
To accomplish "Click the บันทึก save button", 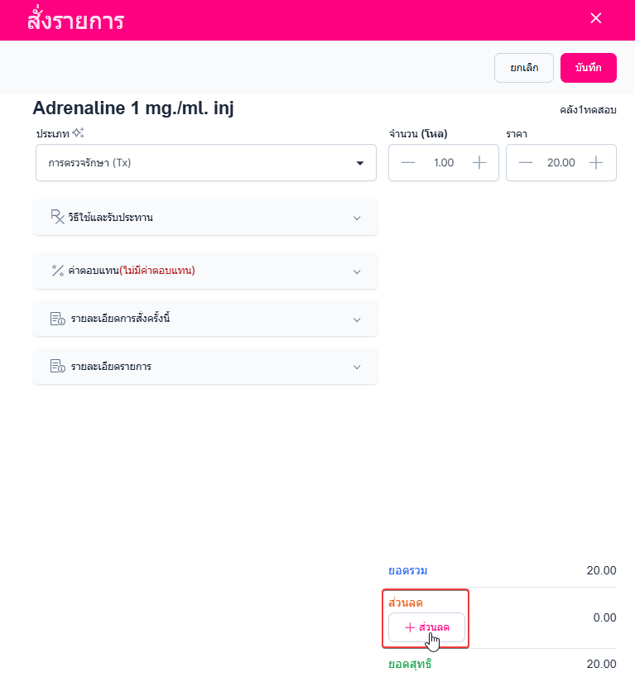I will pyautogui.click(x=588, y=68).
